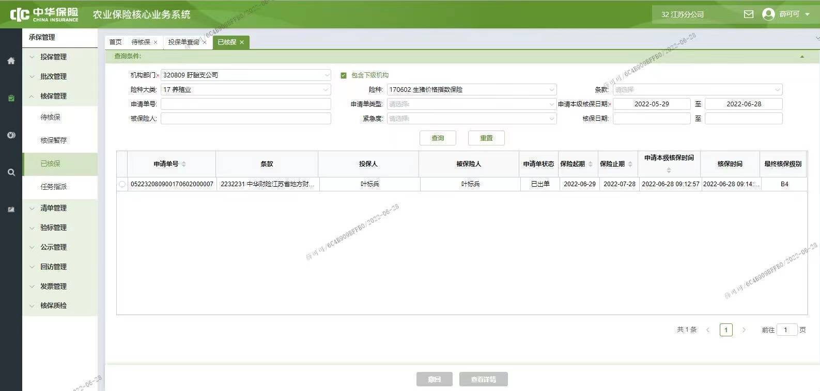The image size is (820, 391).
Task: Click the green clipboard icon in sidebar
Action: tap(11, 98)
